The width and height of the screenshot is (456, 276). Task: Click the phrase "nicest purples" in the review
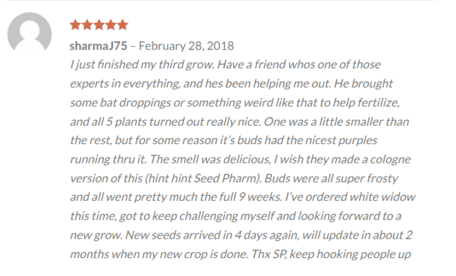(341, 141)
